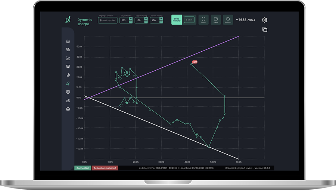The width and height of the screenshot is (336, 190).
Task: Toggle the Label display button
Action: (x=216, y=20)
